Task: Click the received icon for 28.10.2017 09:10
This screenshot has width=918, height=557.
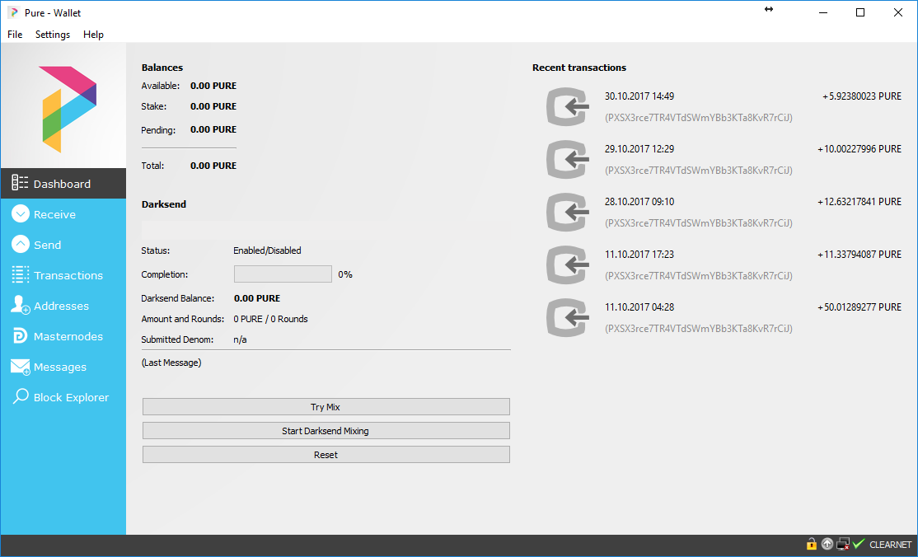Action: 567,212
